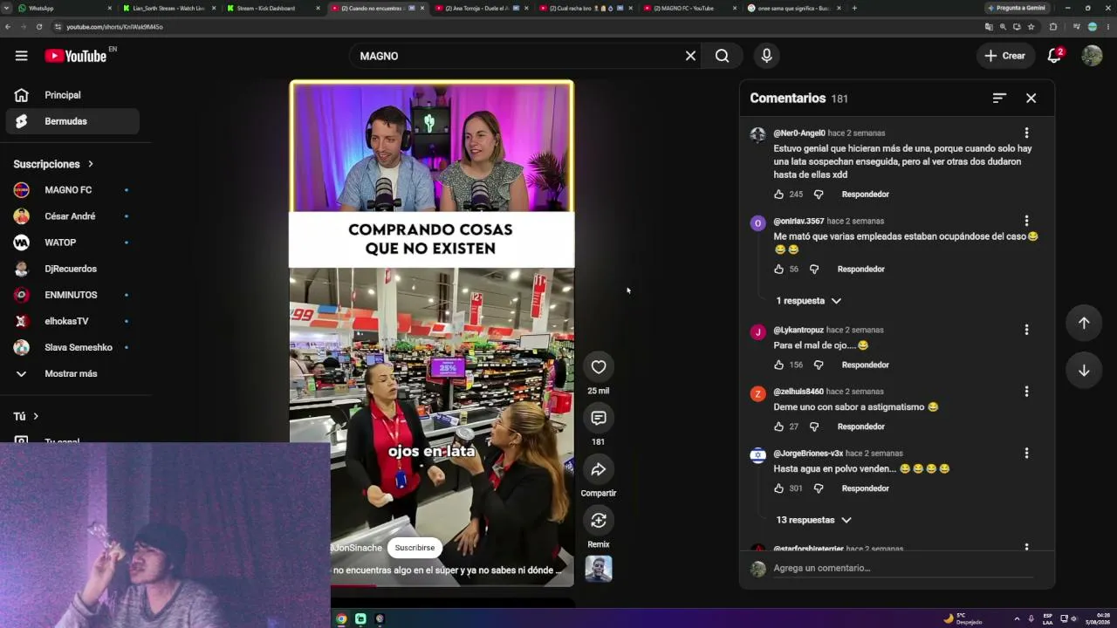Reply to @zelhuis8460 with Responder

tap(860, 427)
